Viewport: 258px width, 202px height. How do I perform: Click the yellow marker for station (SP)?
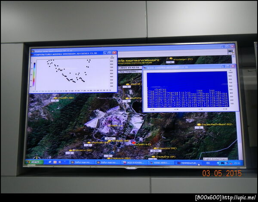pyautogui.click(x=154, y=157)
